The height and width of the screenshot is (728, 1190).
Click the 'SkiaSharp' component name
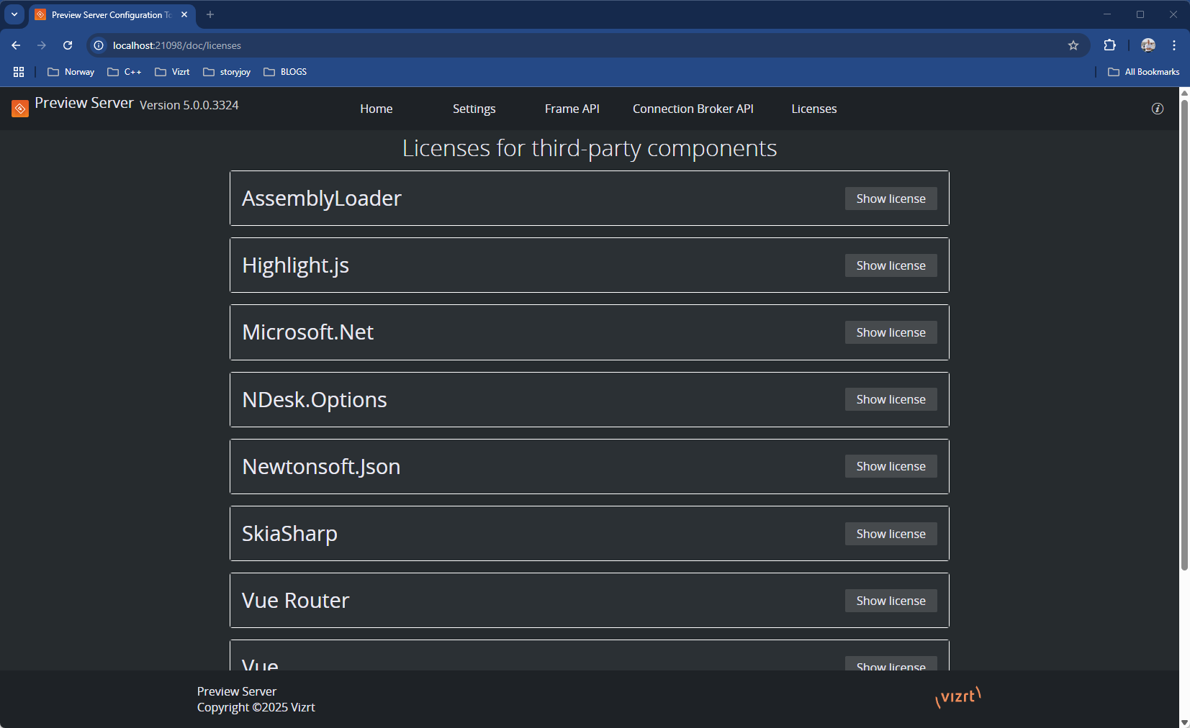coord(289,534)
